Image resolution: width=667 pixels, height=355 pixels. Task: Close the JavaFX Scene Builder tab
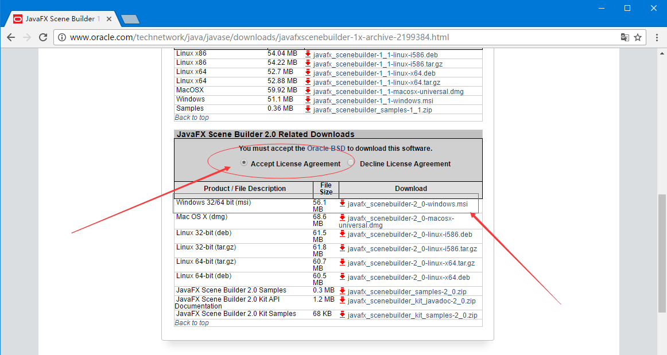tap(109, 19)
